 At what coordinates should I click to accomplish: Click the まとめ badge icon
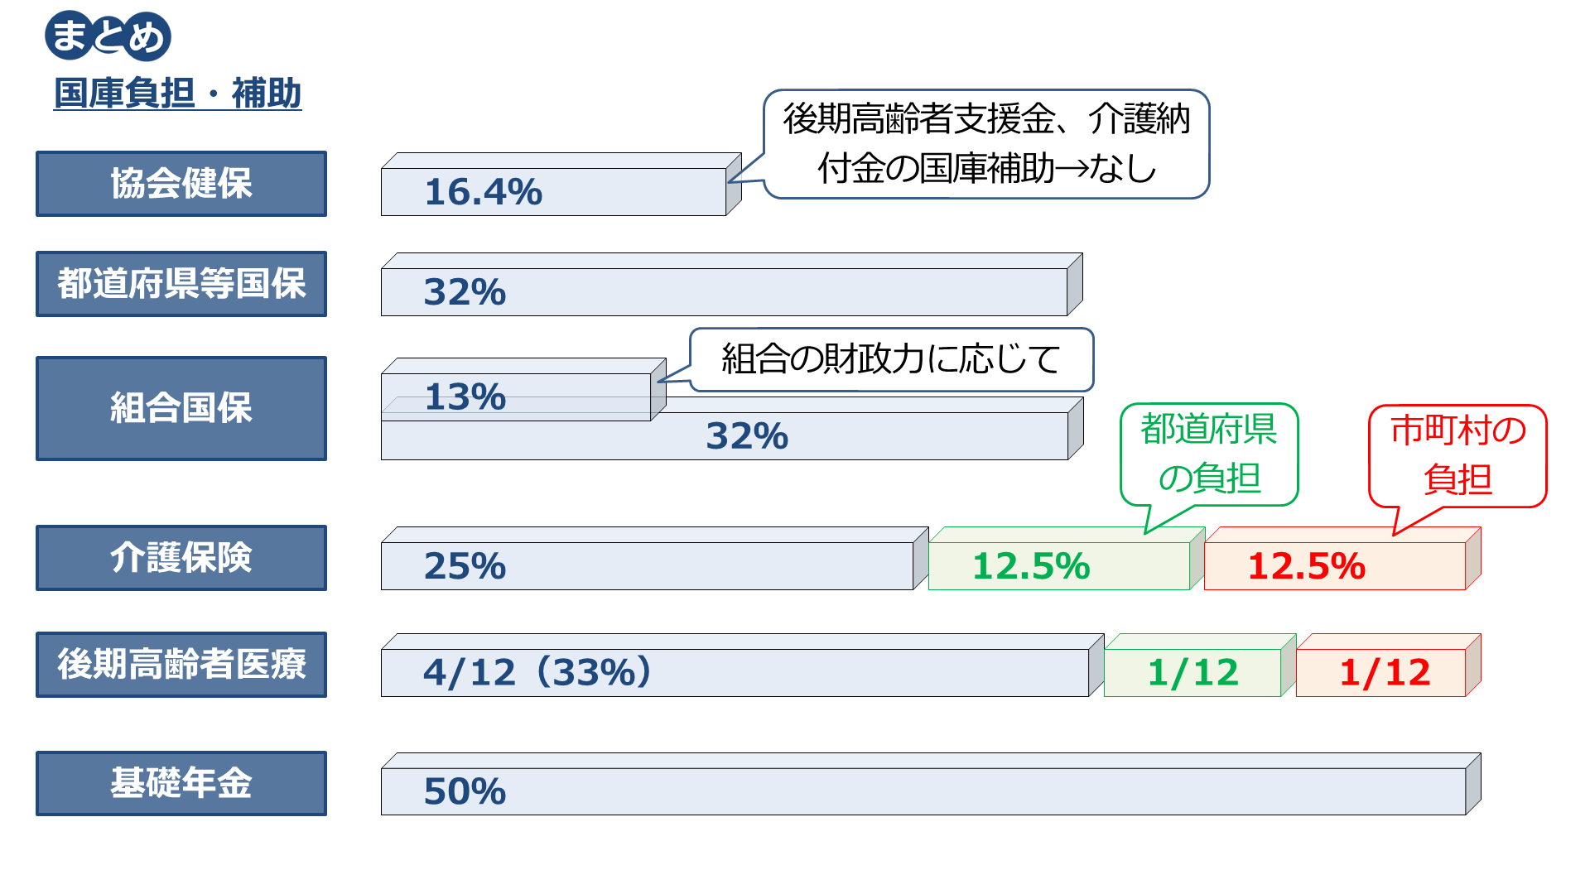108,36
